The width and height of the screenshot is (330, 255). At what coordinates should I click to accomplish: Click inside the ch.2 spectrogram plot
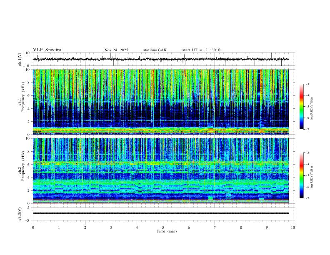click(x=160, y=171)
